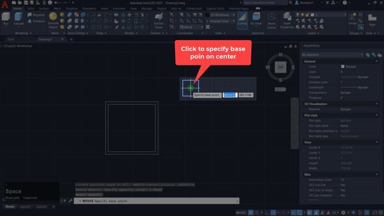Screen dimensions: 384x216
Task: Click the highlighted X coordinate input field
Action: point(230,95)
